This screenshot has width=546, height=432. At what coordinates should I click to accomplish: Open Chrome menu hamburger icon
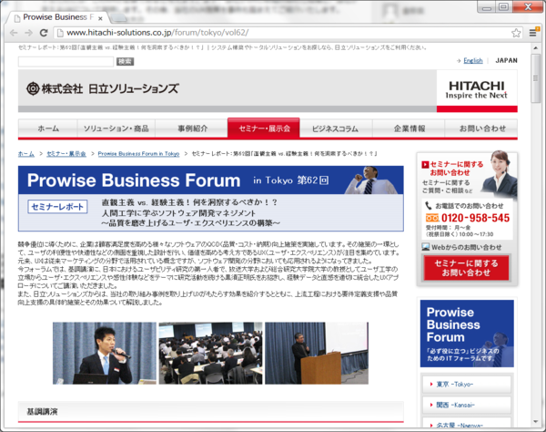coord(532,33)
